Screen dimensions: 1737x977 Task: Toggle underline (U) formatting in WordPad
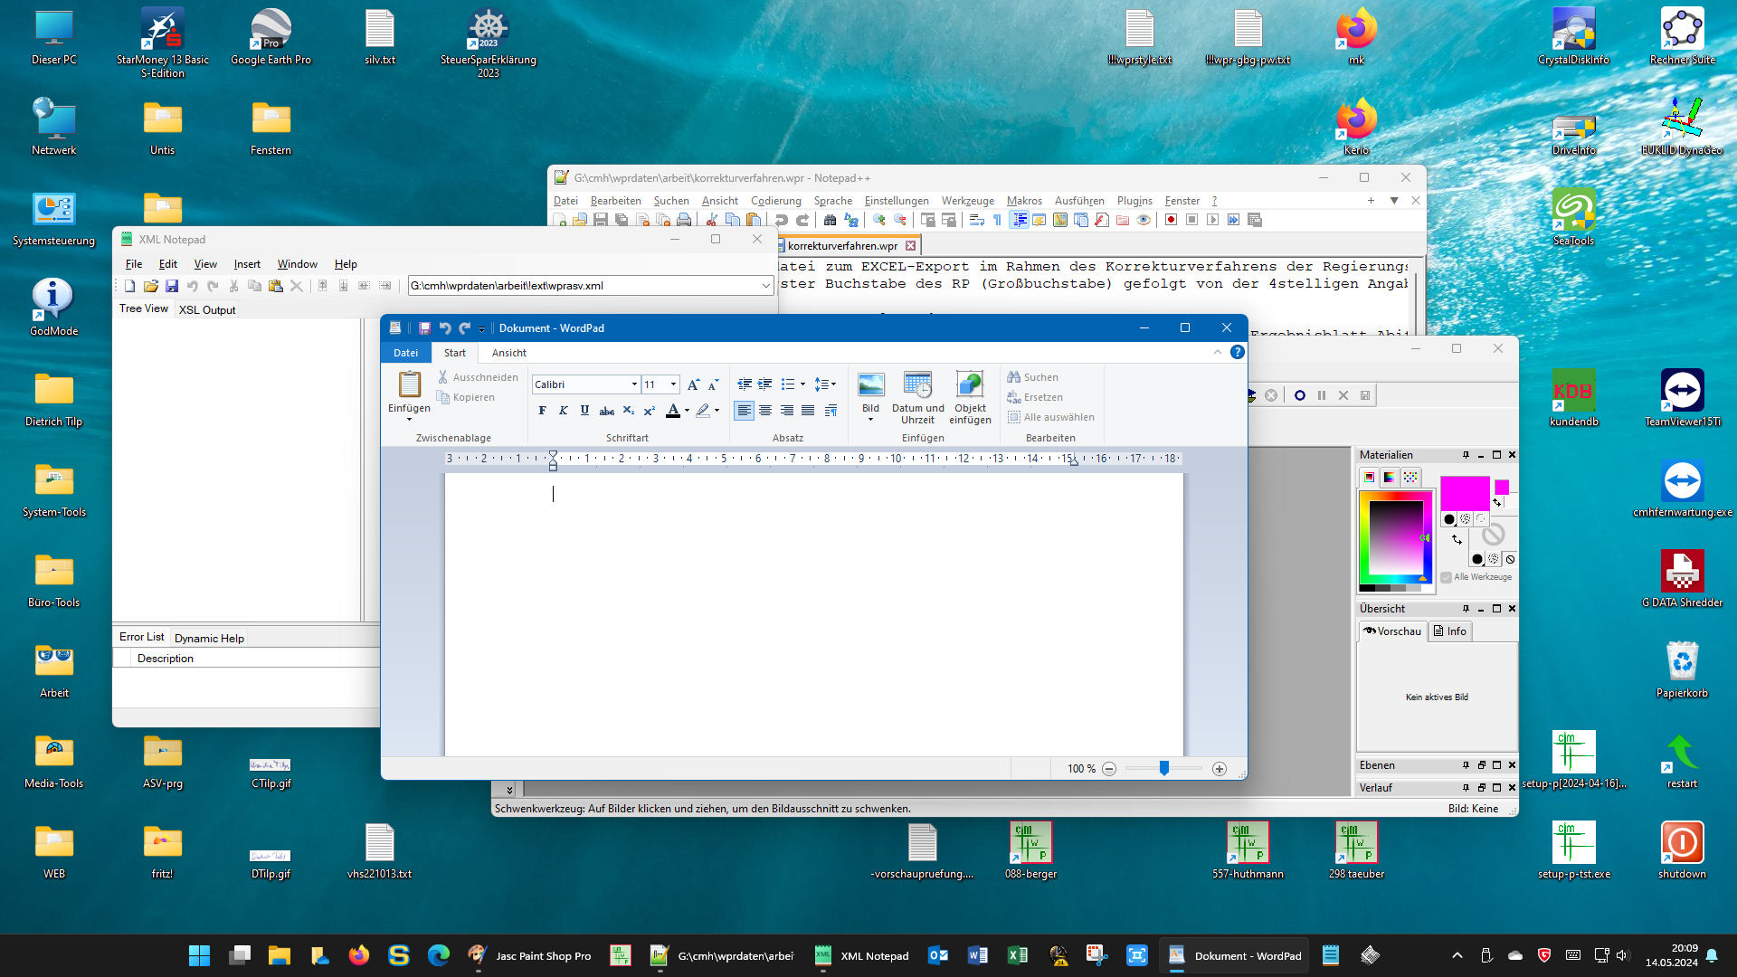[x=584, y=411]
